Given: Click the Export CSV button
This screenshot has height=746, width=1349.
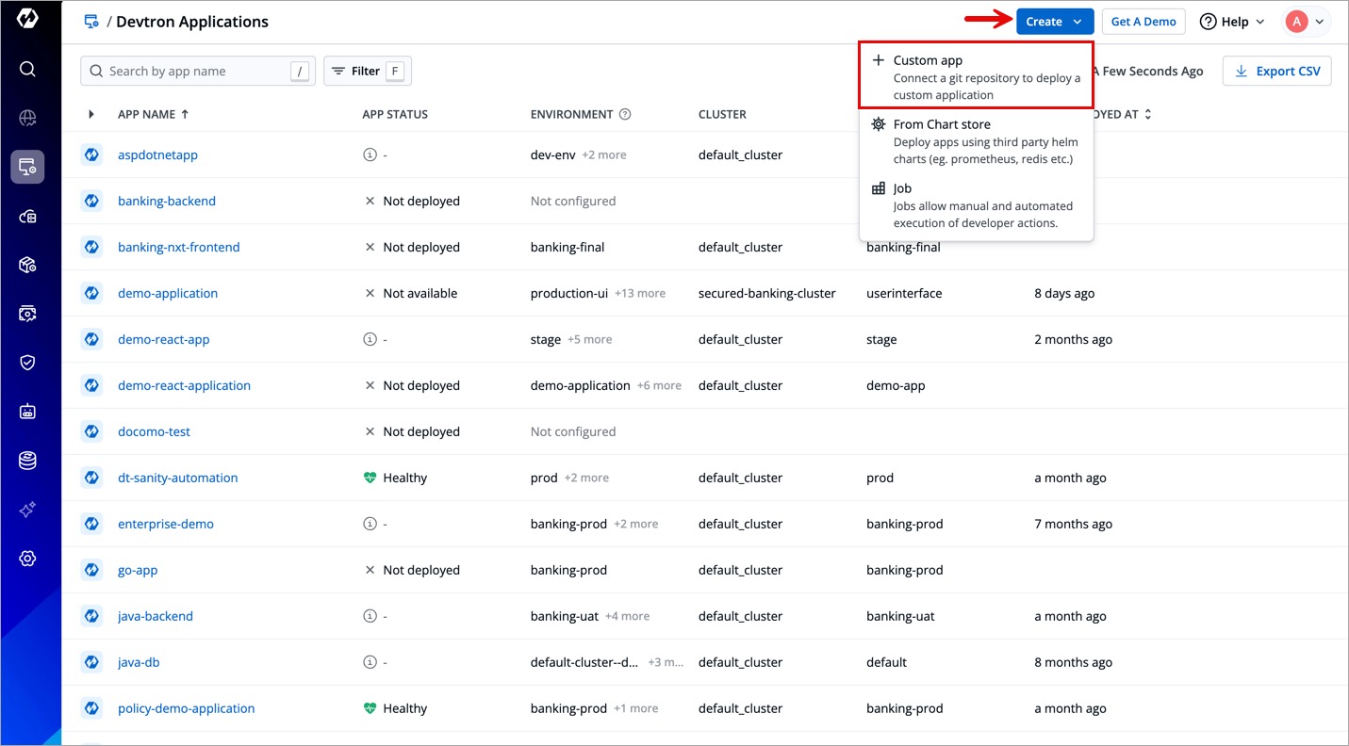Looking at the screenshot, I should coord(1276,71).
